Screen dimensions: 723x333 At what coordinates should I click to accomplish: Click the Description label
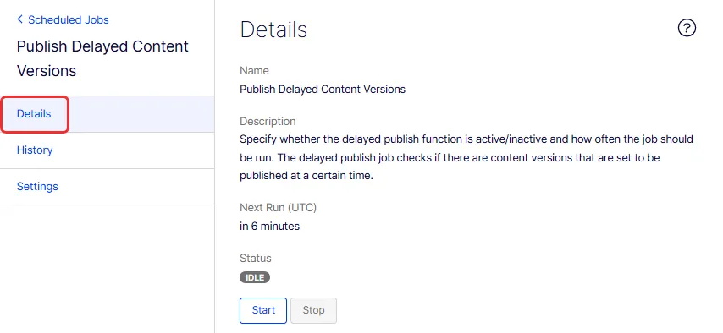tap(268, 122)
